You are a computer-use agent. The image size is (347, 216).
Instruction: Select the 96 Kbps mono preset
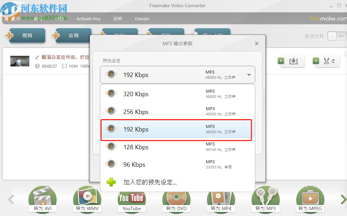(x=111, y=164)
